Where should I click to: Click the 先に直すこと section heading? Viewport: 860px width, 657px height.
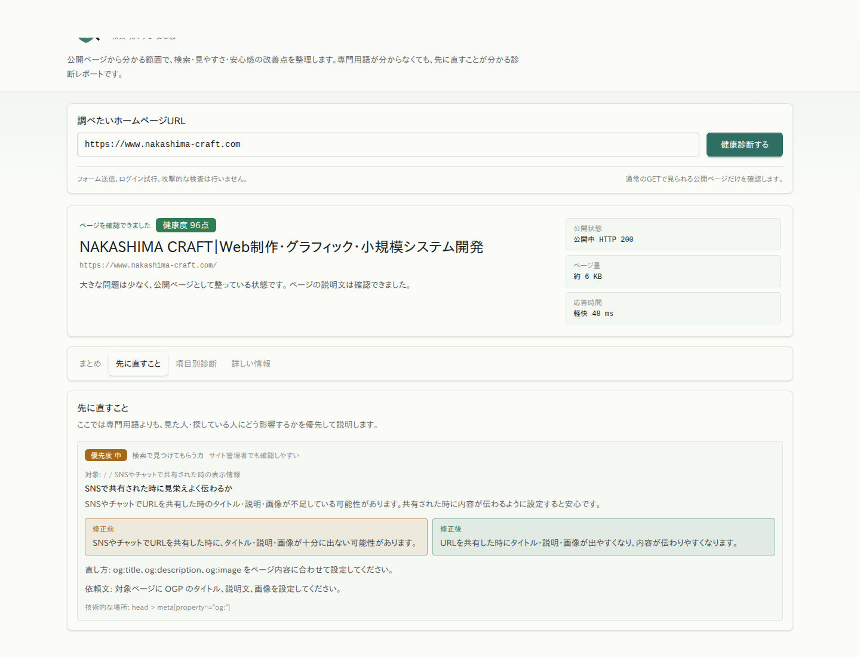click(103, 408)
